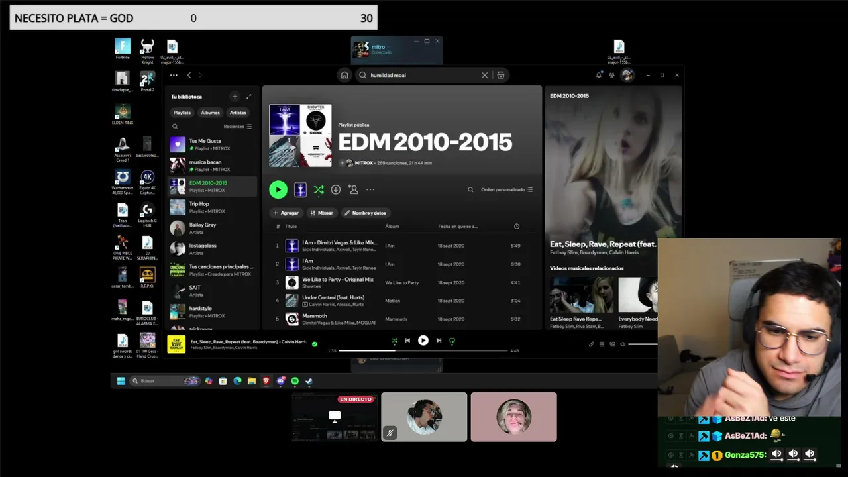Image resolution: width=848 pixels, height=477 pixels.
Task: Open the playlist cover art
Action: [301, 136]
